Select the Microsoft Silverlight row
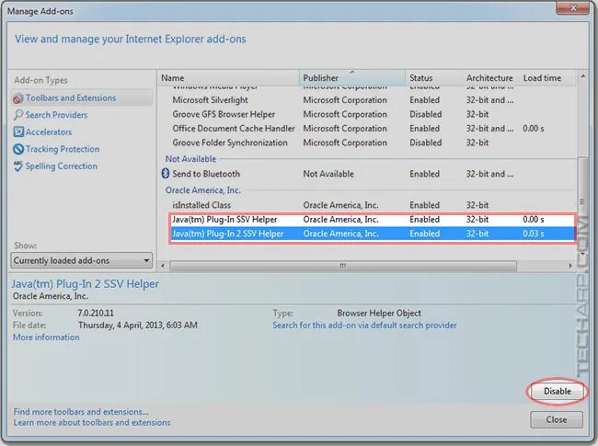598x446 pixels. click(x=368, y=100)
